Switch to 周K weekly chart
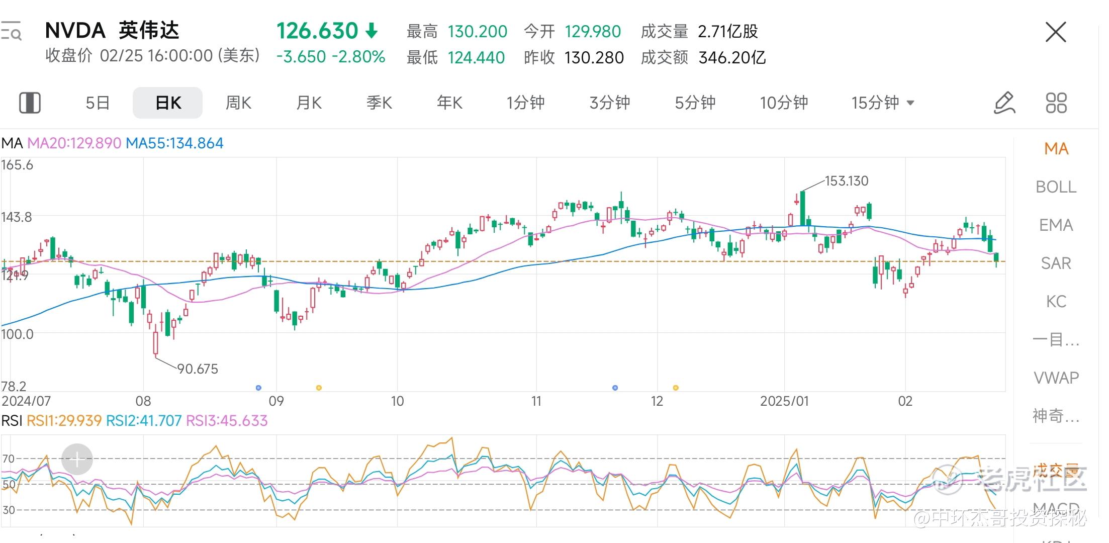Image resolution: width=1109 pixels, height=543 pixels. click(238, 103)
